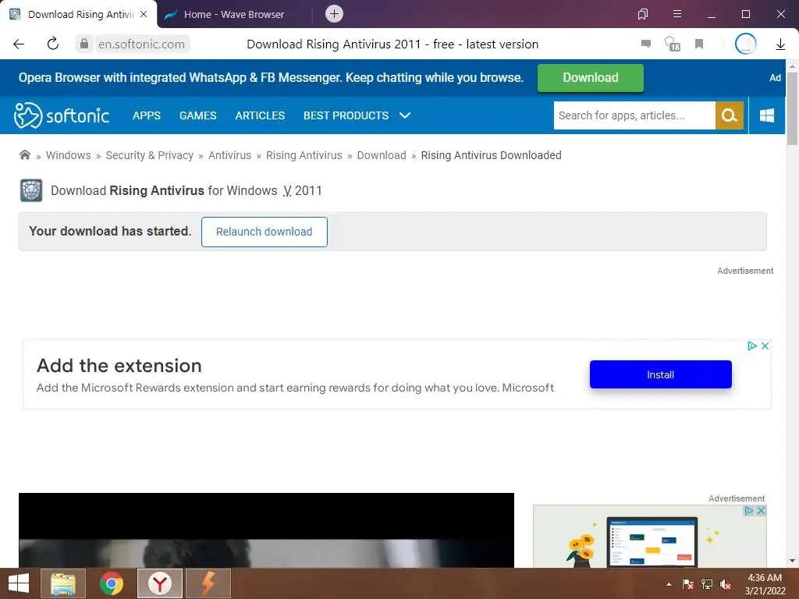Screen dimensions: 799x599
Task: Switch to the Home - Wave Browser tab
Action: tap(234, 14)
